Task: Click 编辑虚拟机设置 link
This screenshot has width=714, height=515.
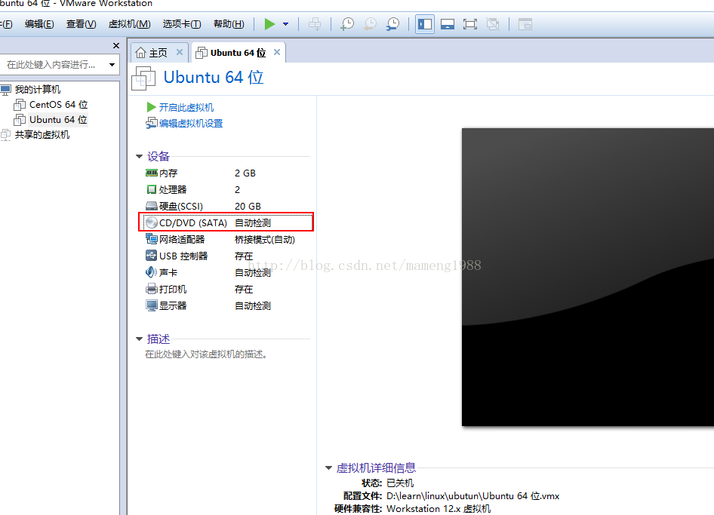Action: [x=191, y=124]
